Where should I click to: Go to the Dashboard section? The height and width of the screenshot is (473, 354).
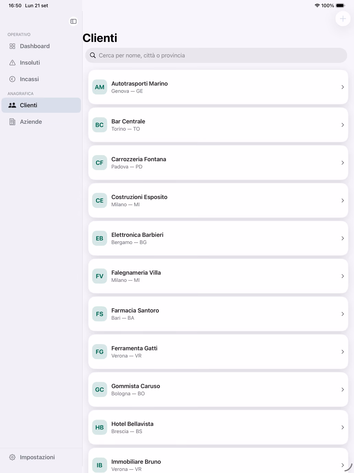click(41, 46)
